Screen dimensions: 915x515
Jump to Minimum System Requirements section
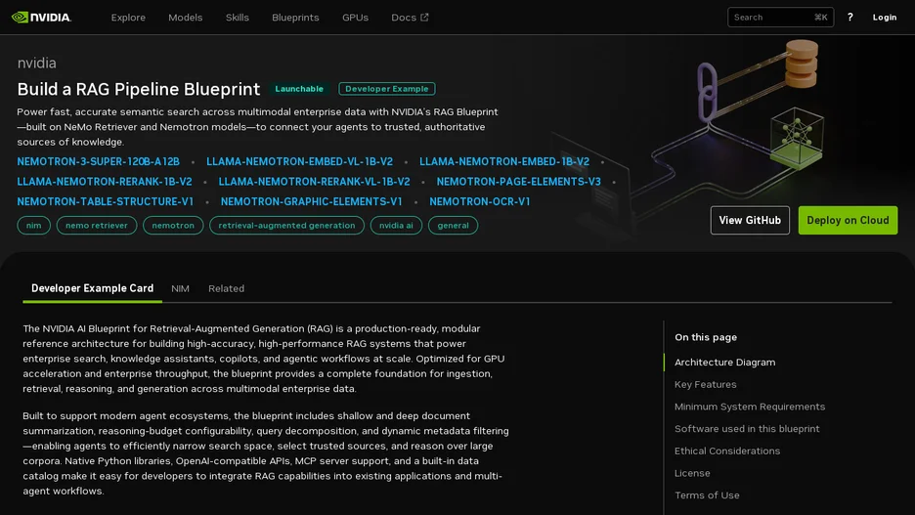[x=750, y=407]
